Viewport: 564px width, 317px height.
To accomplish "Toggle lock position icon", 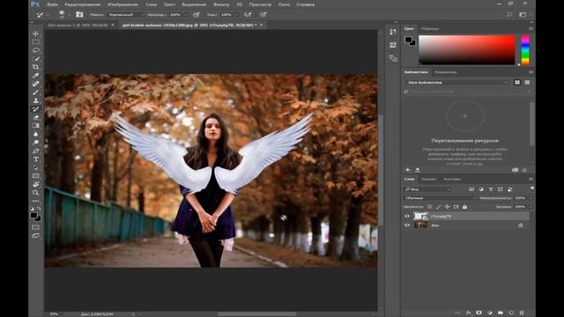I will coord(447,207).
